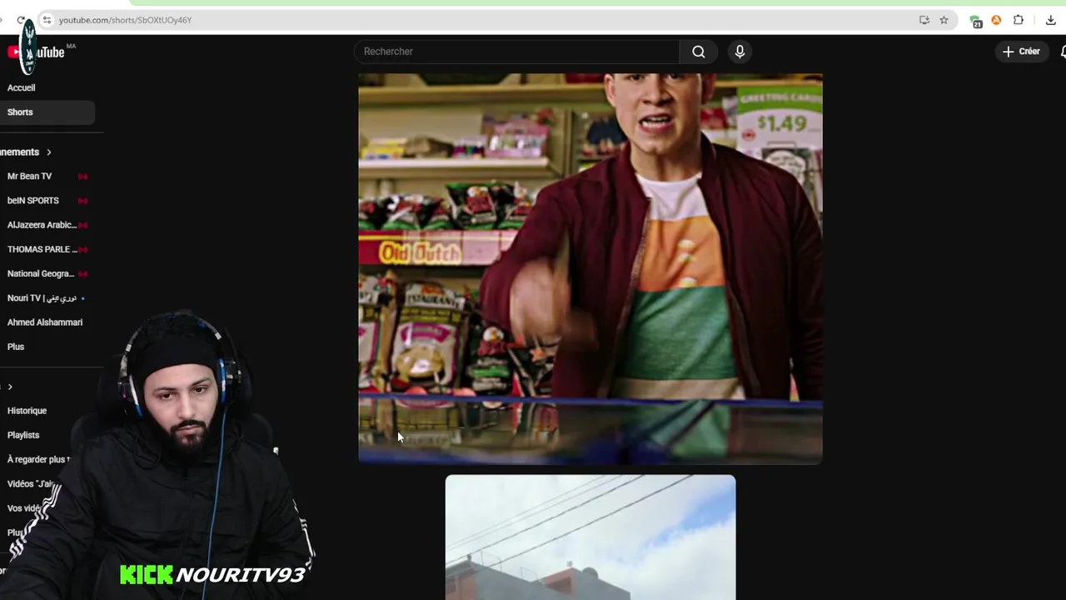Open AlJazeera Arabic channel
1066x600 pixels.
click(x=42, y=225)
